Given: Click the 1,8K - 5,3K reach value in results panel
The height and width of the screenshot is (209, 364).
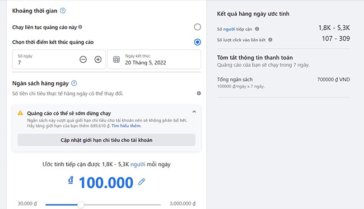Looking at the screenshot, I should click(334, 28).
